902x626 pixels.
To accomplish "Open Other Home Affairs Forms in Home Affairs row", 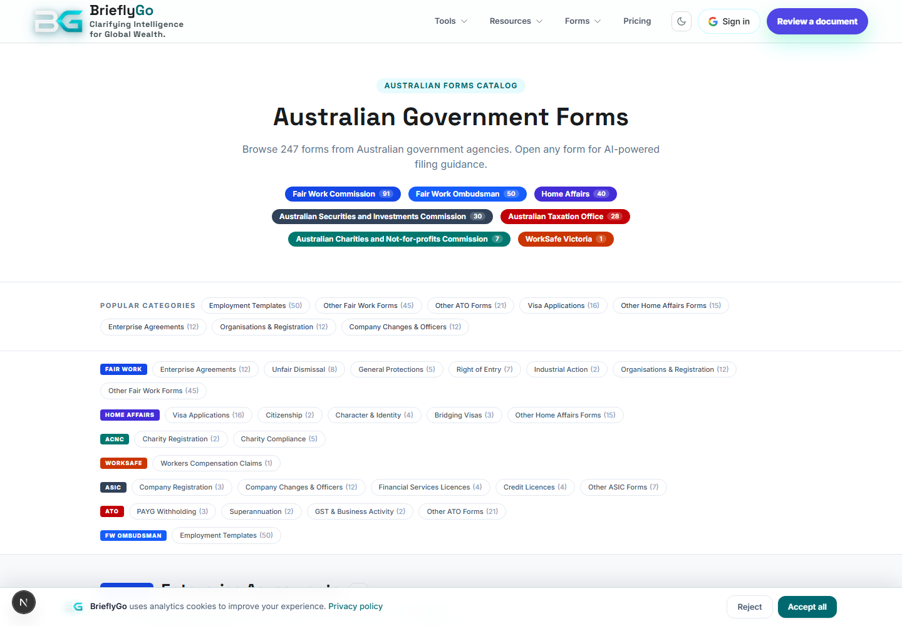I will click(x=566, y=415).
